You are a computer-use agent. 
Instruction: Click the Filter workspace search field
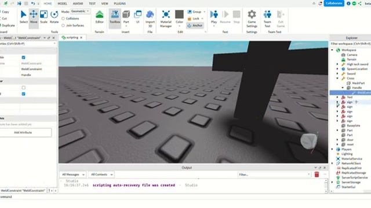pos(350,44)
